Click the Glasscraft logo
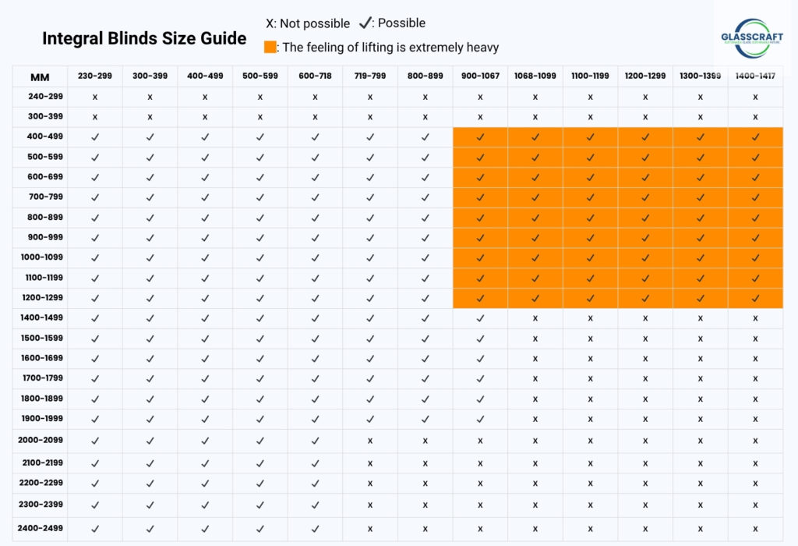 click(752, 38)
